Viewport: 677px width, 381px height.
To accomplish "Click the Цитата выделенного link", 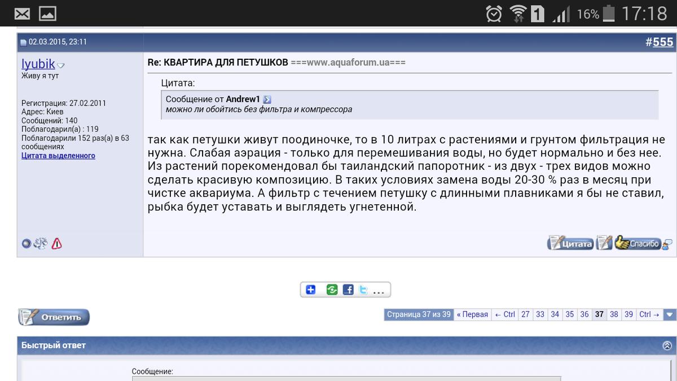I will pos(58,156).
